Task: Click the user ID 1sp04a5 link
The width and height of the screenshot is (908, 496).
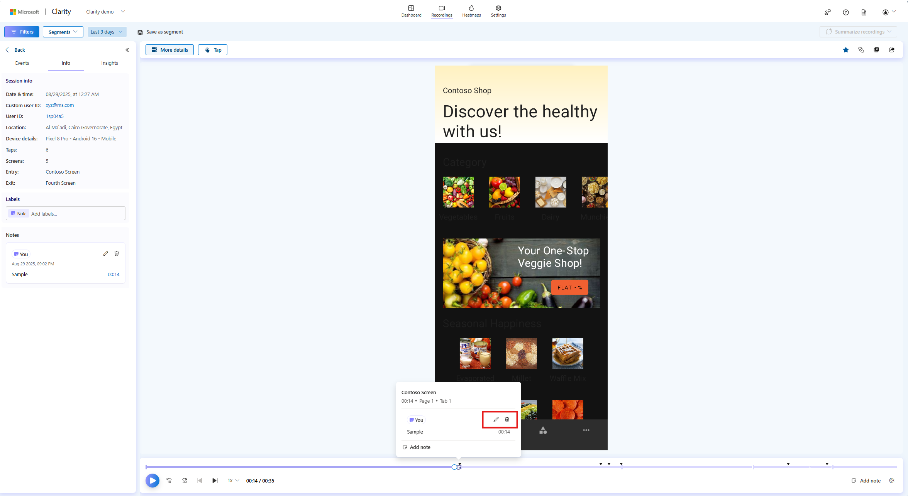Action: click(x=55, y=116)
